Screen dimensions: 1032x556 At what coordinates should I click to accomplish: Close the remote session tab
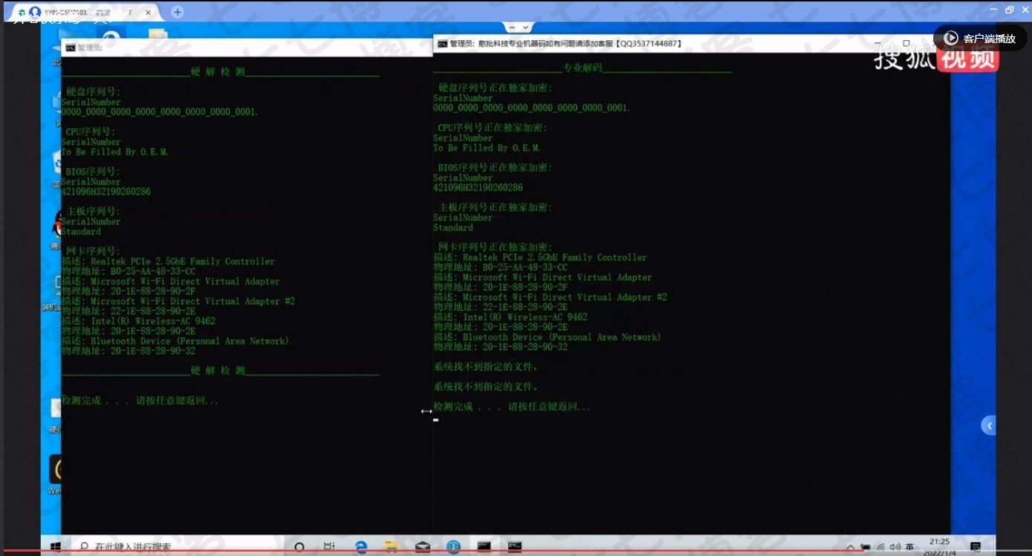pyautogui.click(x=149, y=13)
